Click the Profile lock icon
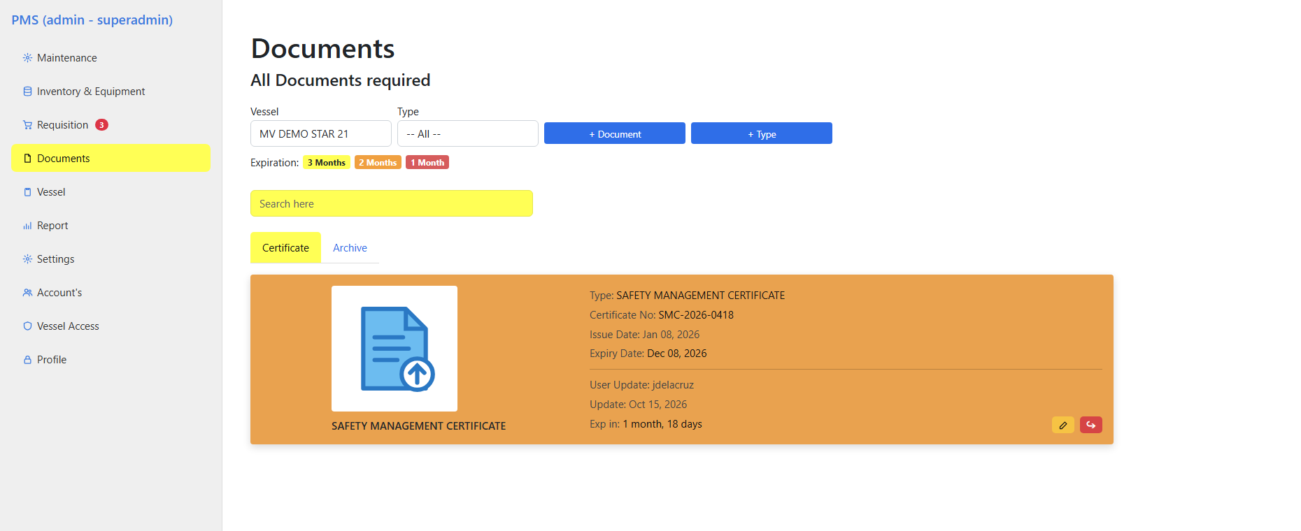1301x531 pixels. (x=27, y=360)
